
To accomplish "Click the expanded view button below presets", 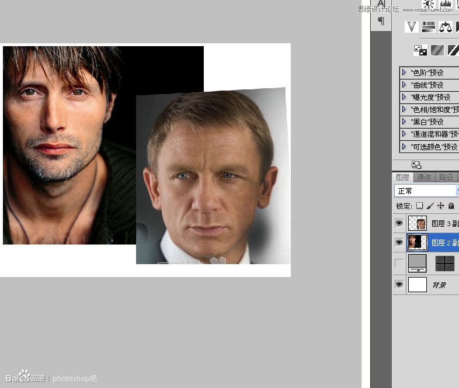I will click(x=416, y=165).
